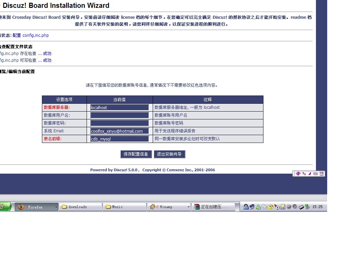
Task: Click the red 数据库服务器 label
Action: pyautogui.click(x=57, y=107)
